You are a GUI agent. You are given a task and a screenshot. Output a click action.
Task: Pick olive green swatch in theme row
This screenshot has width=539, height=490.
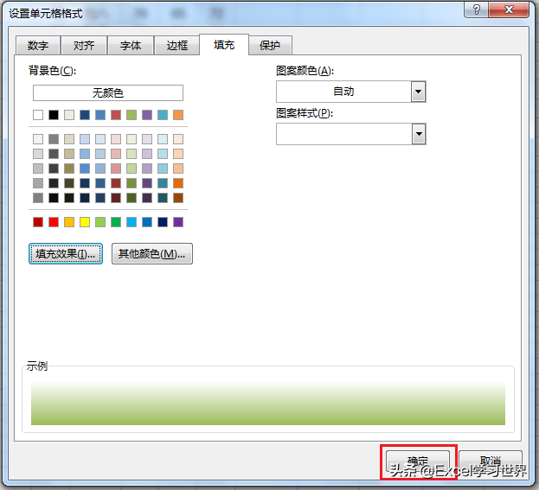(132, 115)
